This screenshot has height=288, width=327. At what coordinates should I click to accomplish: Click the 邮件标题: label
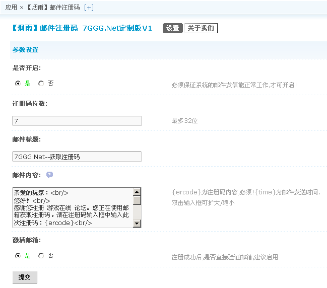[x=27, y=139]
